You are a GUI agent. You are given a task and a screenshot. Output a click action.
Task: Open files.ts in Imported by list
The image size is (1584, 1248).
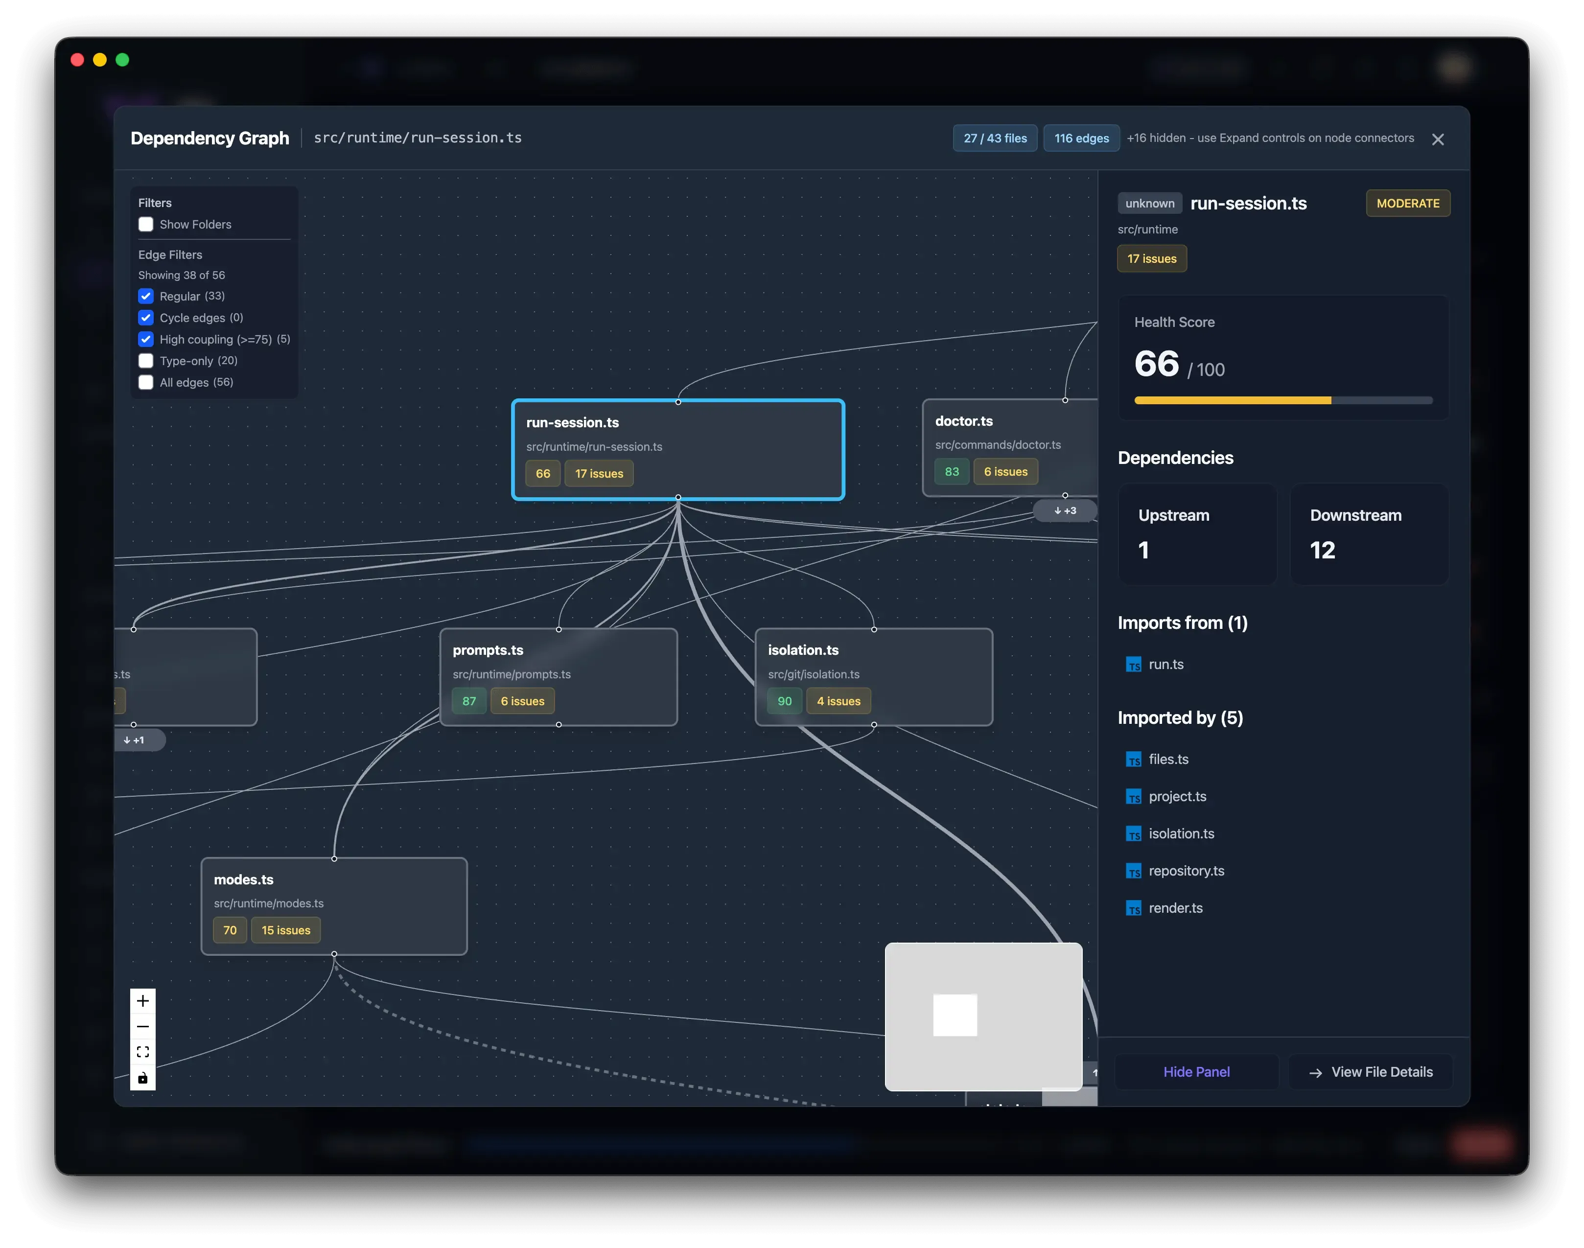click(1169, 760)
